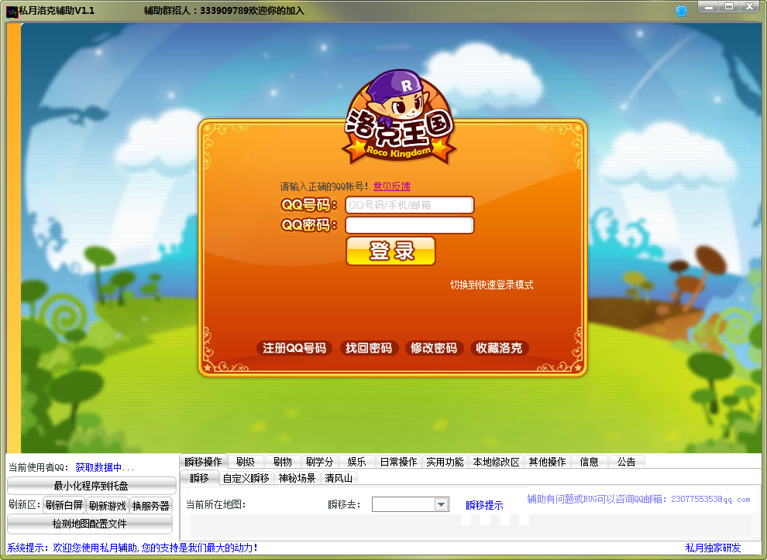Focus the QQ密码 password field
767x560 pixels.
point(409,225)
